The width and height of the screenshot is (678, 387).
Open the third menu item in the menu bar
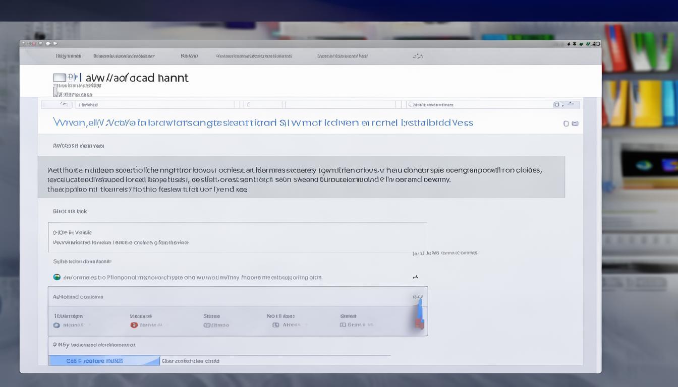[x=189, y=56]
